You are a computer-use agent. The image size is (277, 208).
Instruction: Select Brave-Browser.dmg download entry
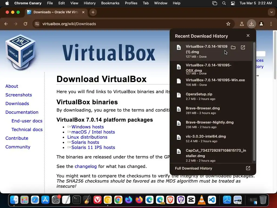[211, 110]
